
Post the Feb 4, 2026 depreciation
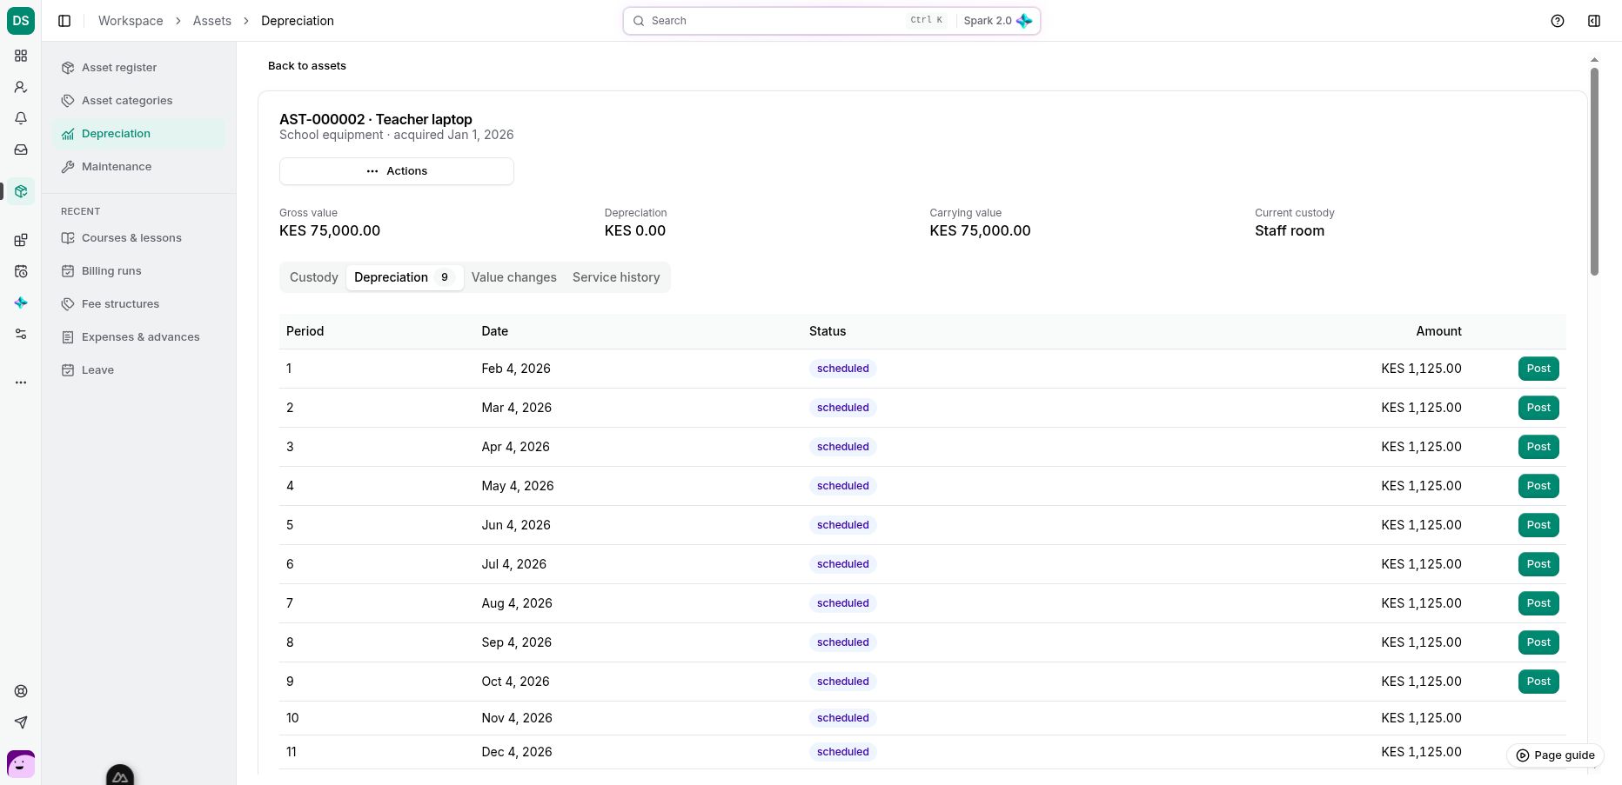(1538, 369)
